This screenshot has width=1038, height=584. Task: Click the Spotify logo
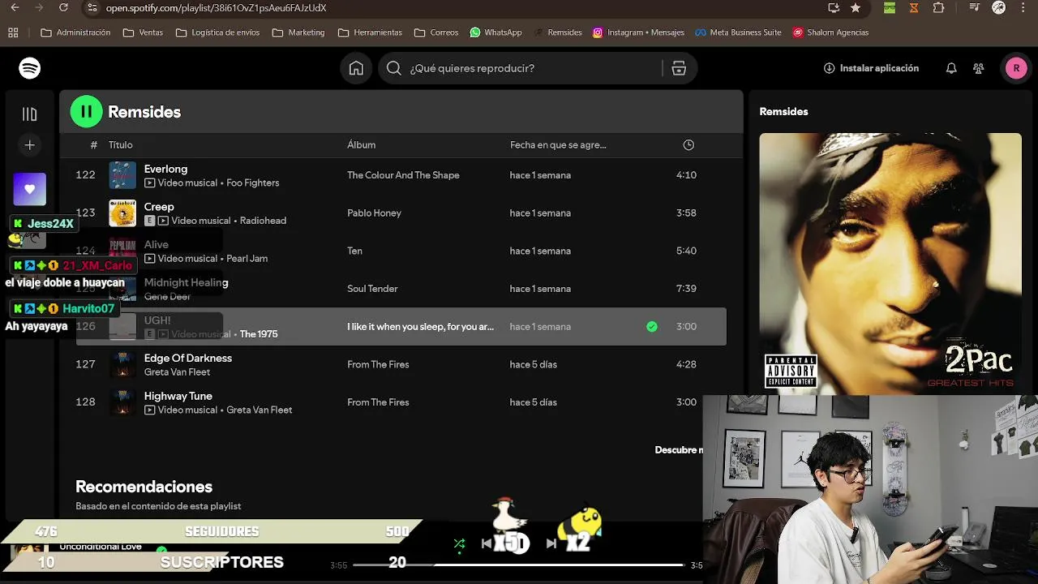point(30,68)
